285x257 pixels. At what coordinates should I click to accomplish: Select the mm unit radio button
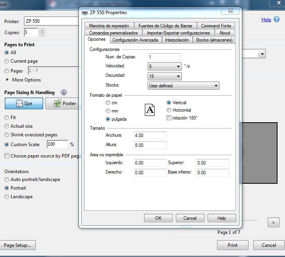point(108,111)
